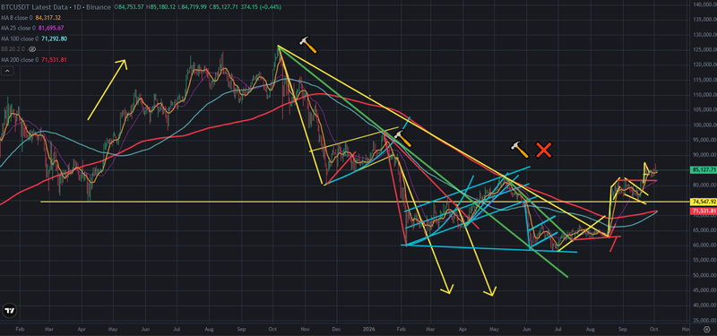The width and height of the screenshot is (717, 336).
Task: Click the TradingView logo in bottom-left
Action: click(x=9, y=311)
